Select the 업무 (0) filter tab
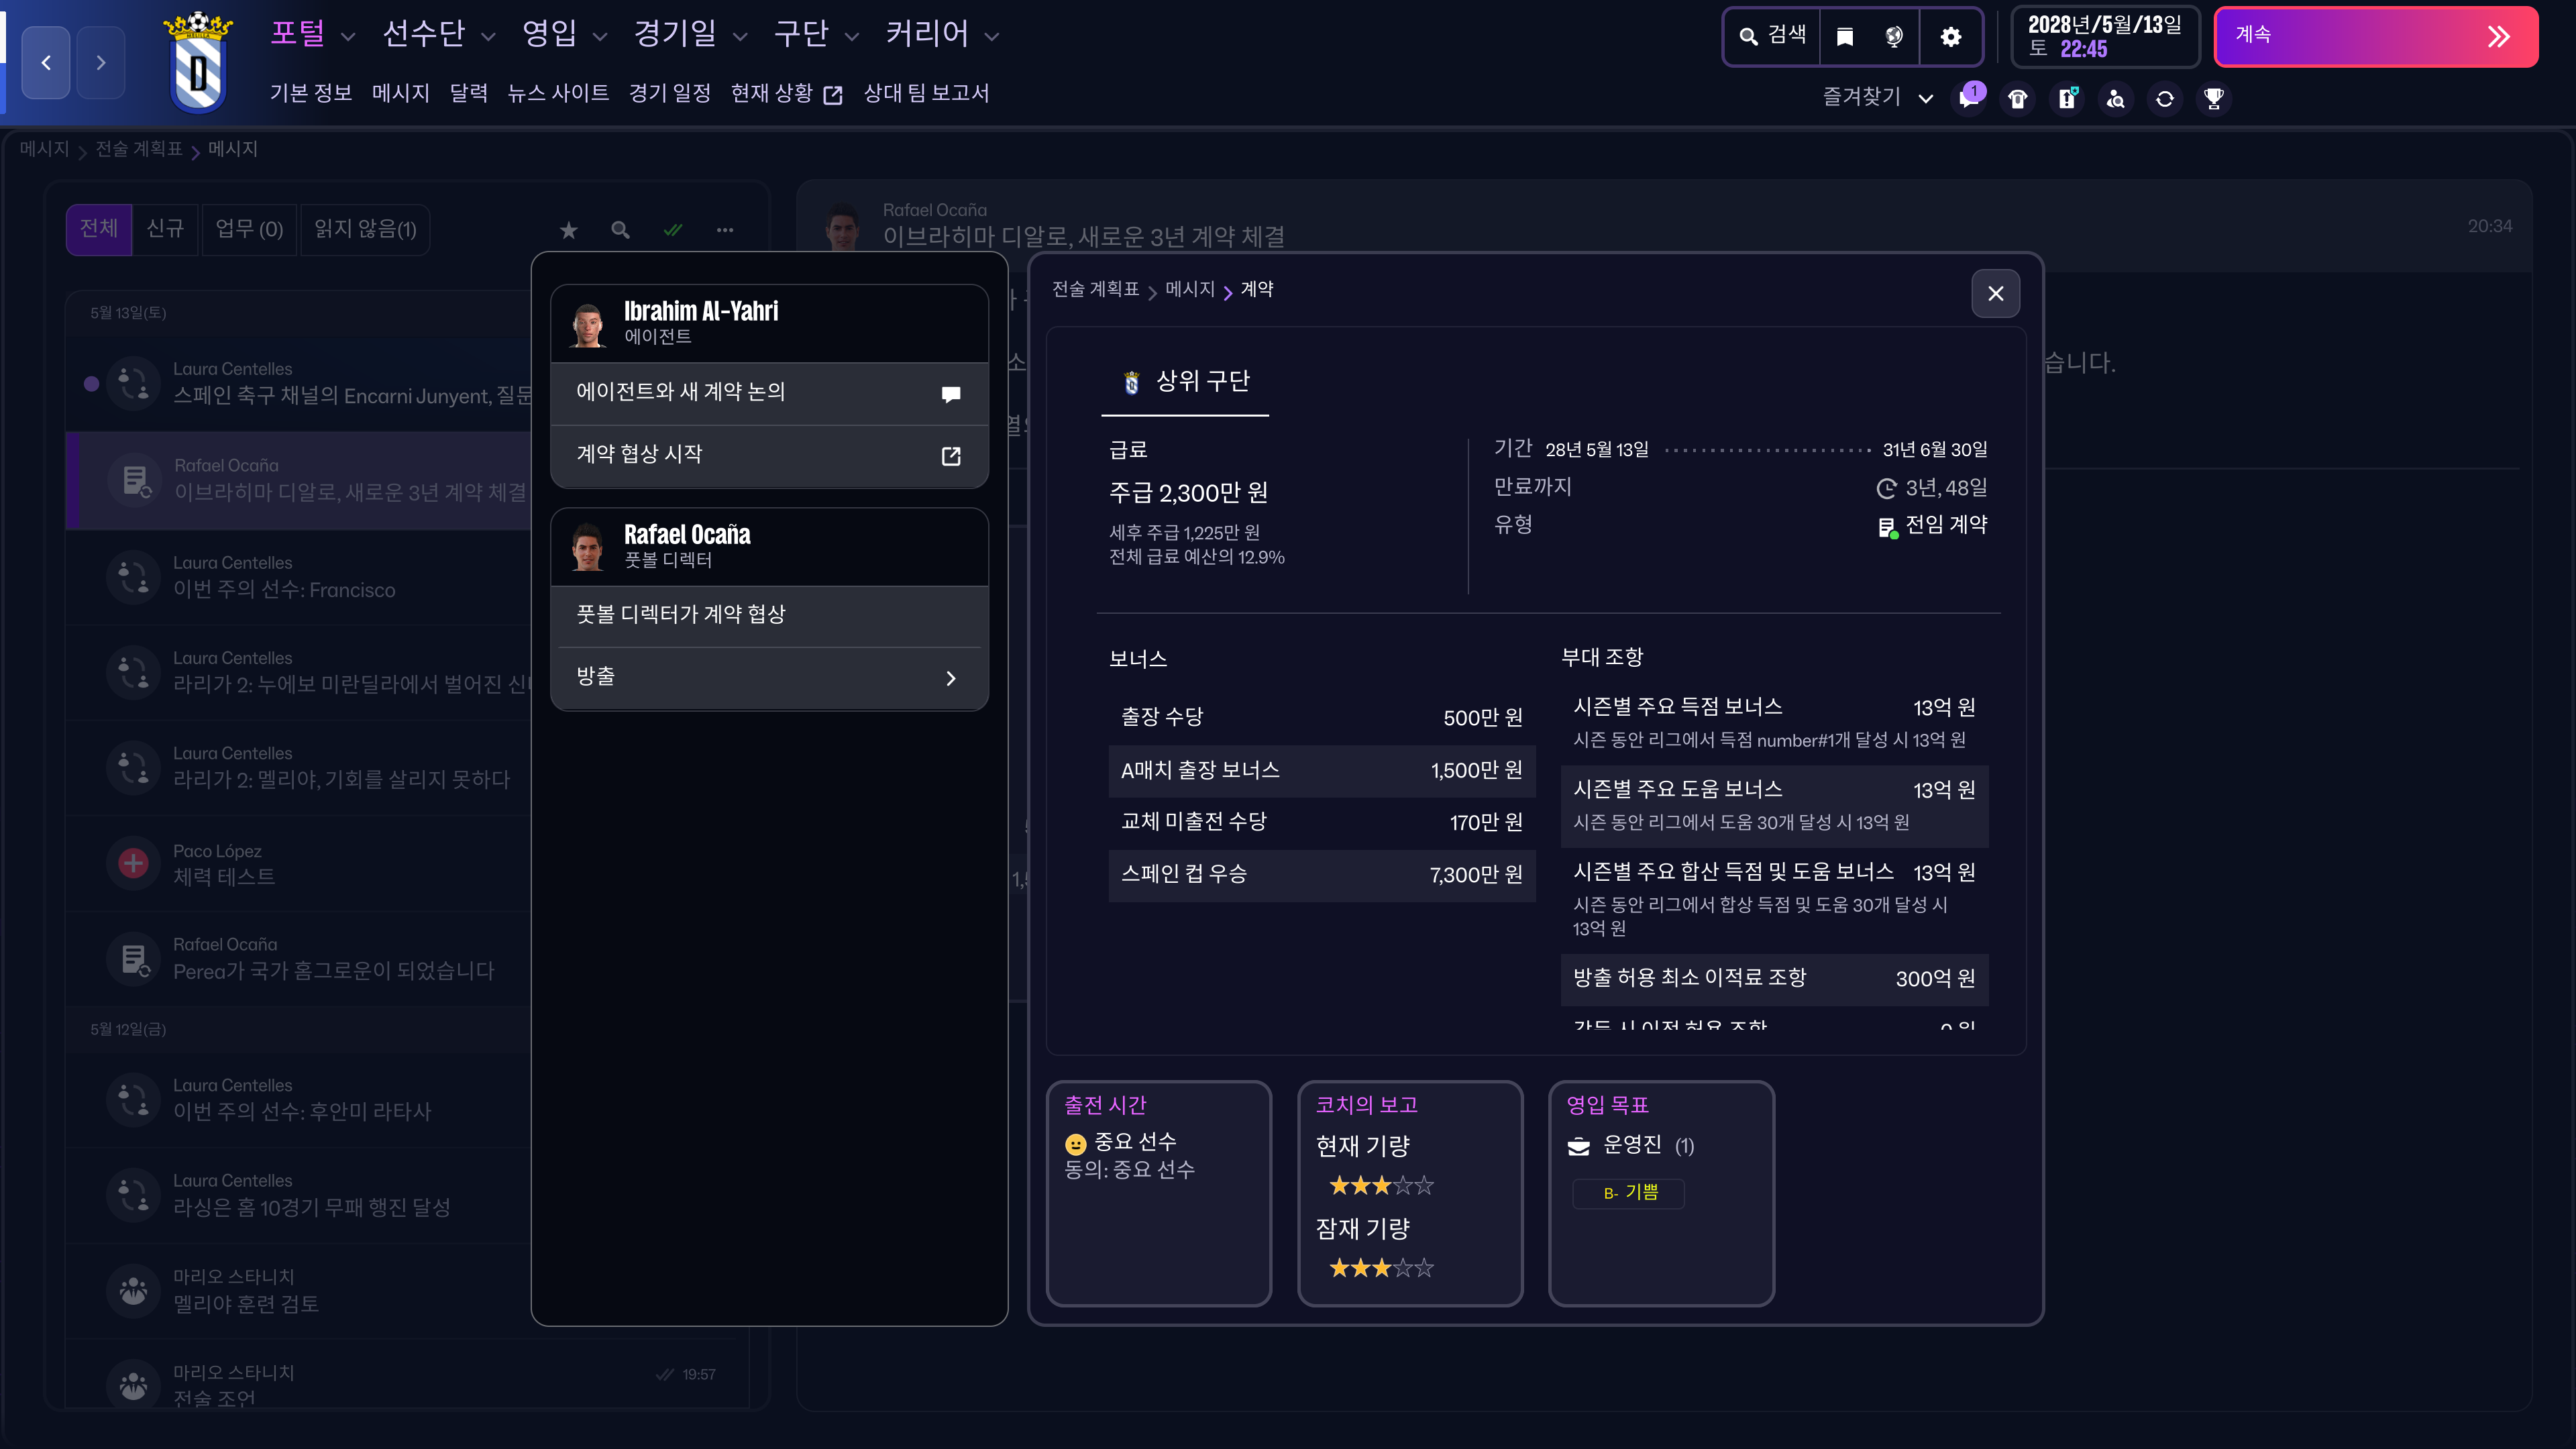 249,229
